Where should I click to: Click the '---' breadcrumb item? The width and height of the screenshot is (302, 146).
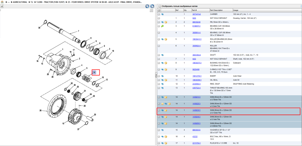click(x=9, y=2)
